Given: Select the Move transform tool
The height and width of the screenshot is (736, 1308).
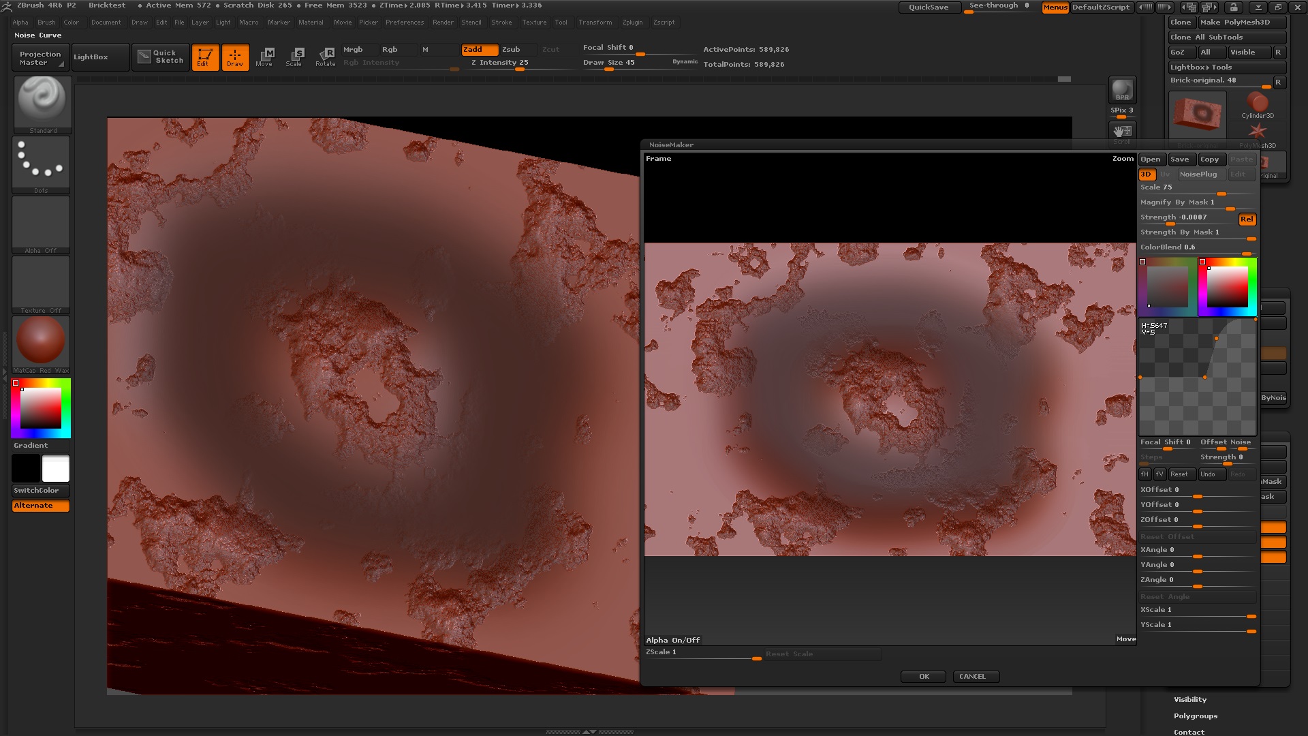Looking at the screenshot, I should pyautogui.click(x=264, y=57).
